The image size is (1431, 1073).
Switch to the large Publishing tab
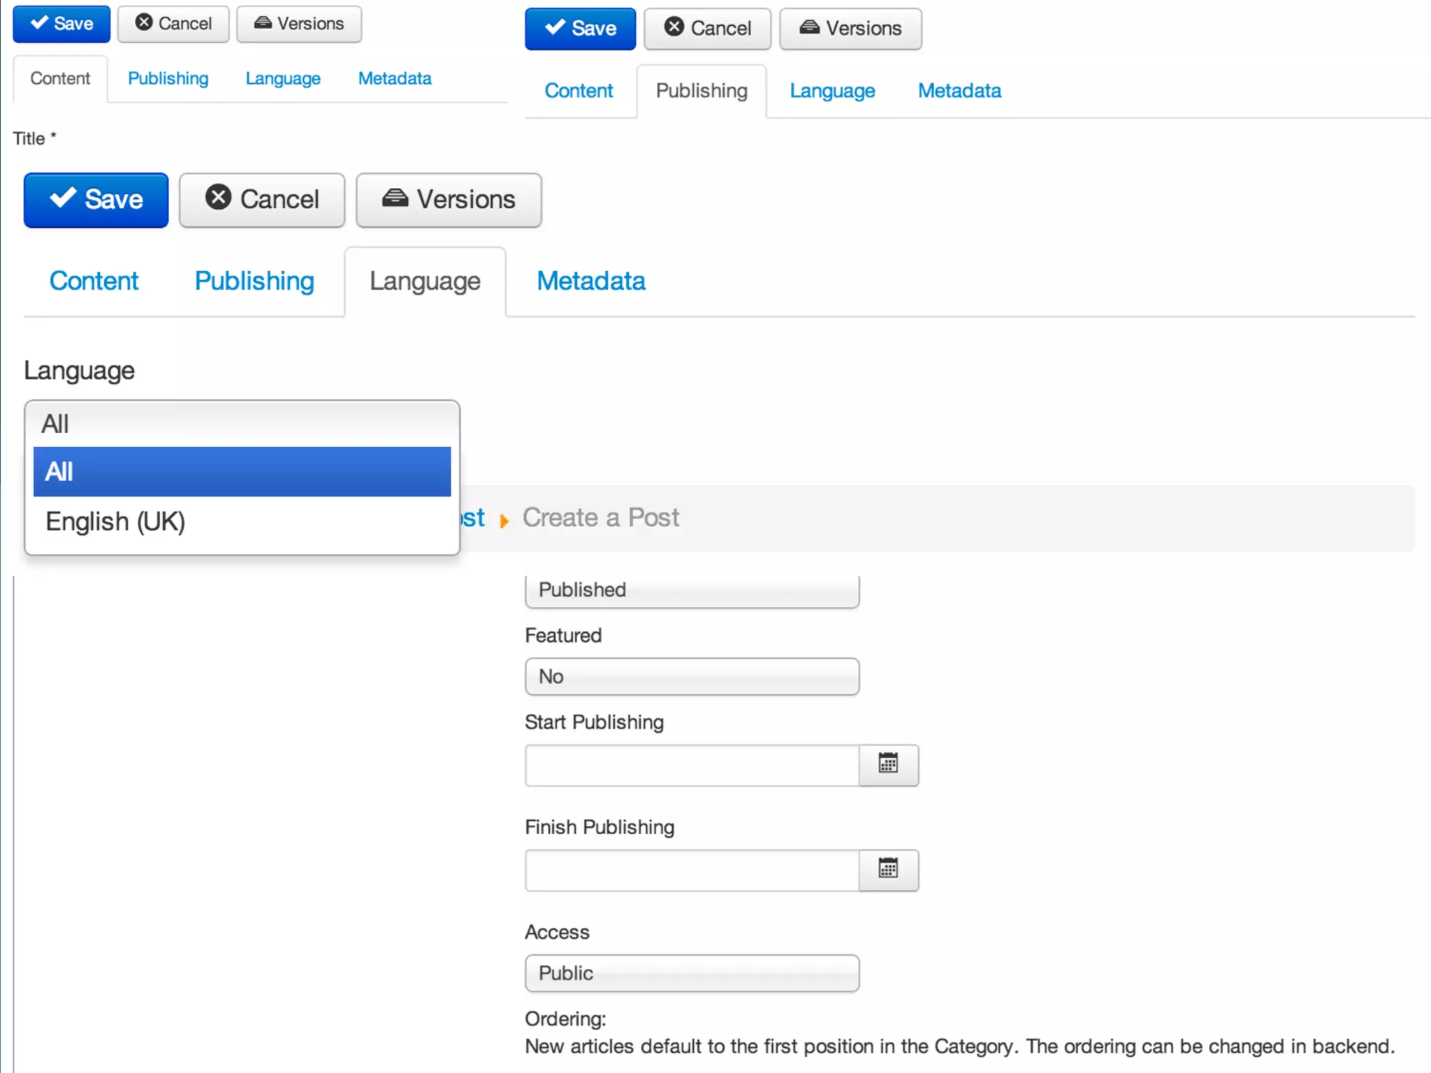tap(254, 281)
